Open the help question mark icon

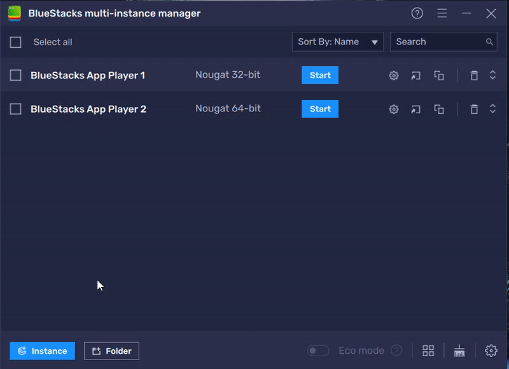click(417, 13)
